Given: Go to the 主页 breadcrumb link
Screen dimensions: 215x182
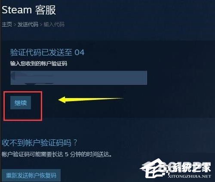Looking at the screenshot, I should [7, 25].
